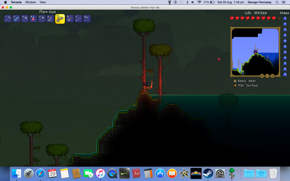290x181 pixels.
Task: Click the top blue mana star
Action: click(x=285, y=18)
